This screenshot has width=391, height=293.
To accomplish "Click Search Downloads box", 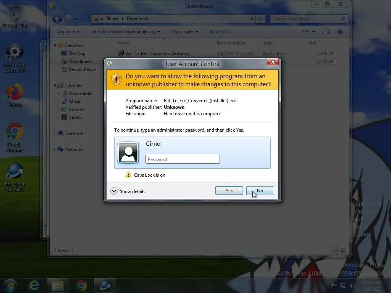I will pos(309,19).
